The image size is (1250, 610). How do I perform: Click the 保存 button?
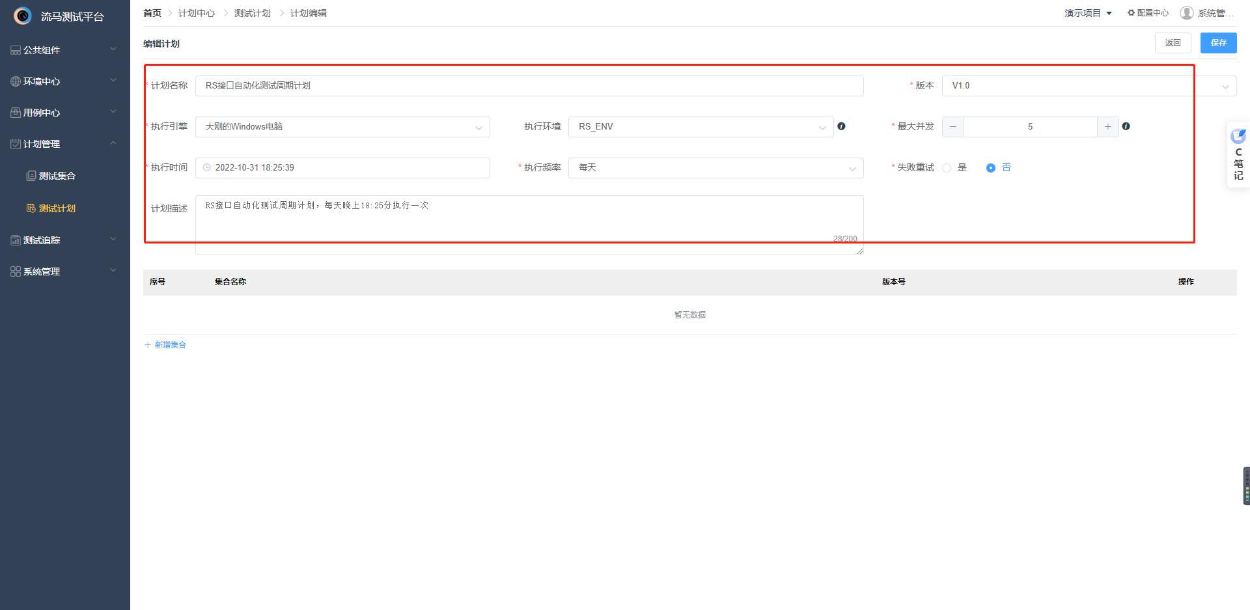click(x=1218, y=43)
